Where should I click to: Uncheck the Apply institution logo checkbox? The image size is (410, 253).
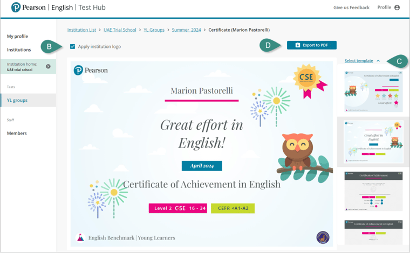click(73, 47)
